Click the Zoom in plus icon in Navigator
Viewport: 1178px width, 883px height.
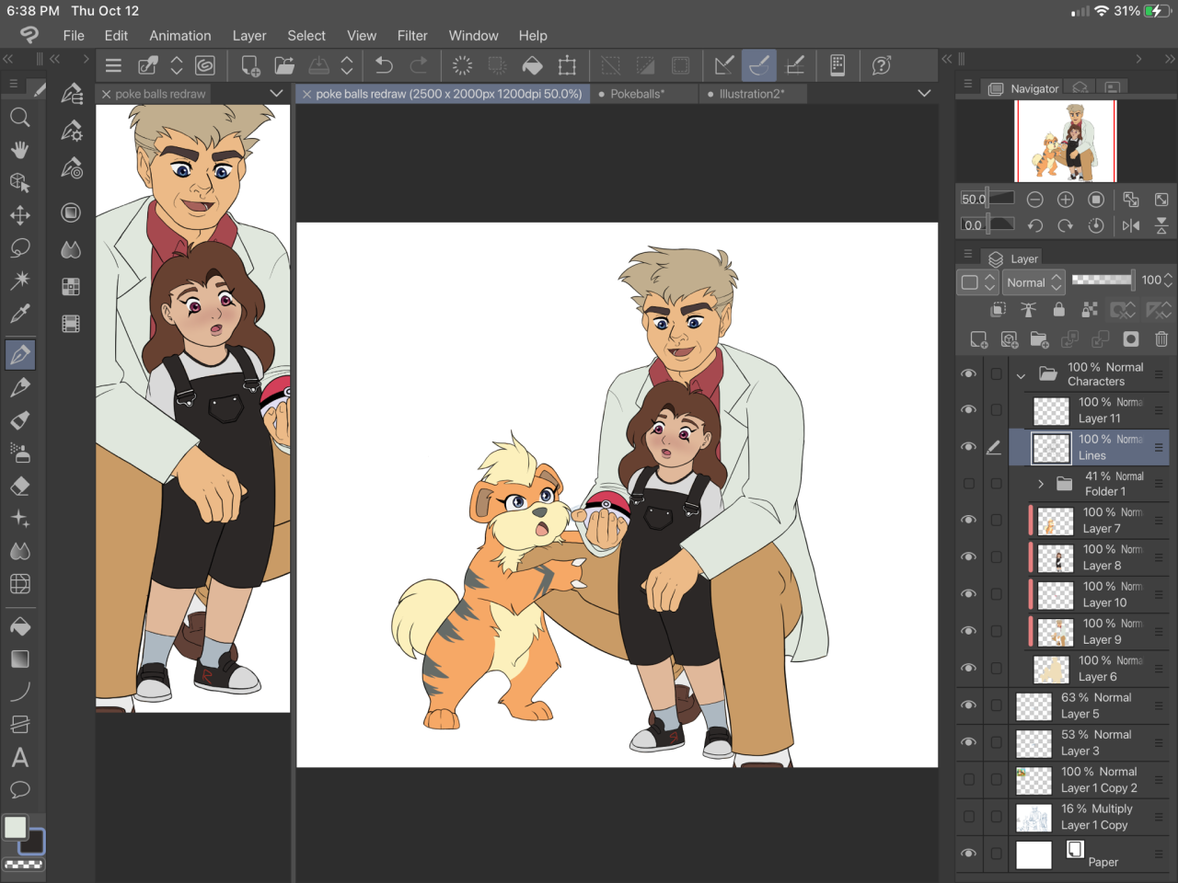coord(1066,200)
